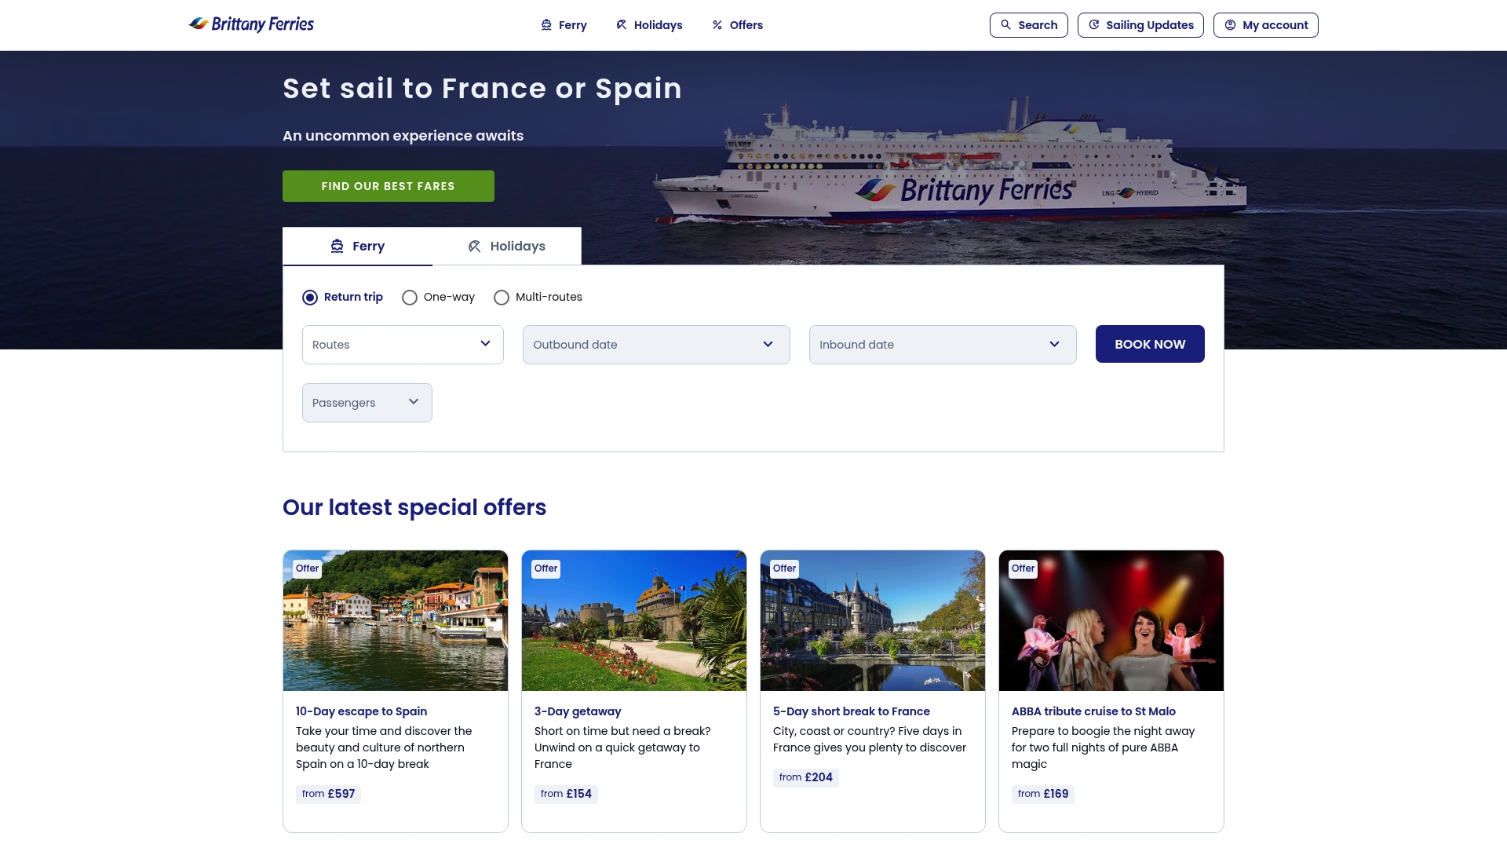Click the percent icon beside Offers

(x=717, y=25)
